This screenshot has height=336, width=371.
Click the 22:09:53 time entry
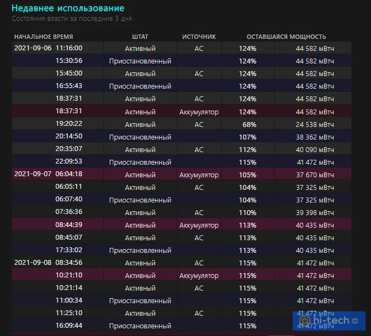coord(69,162)
